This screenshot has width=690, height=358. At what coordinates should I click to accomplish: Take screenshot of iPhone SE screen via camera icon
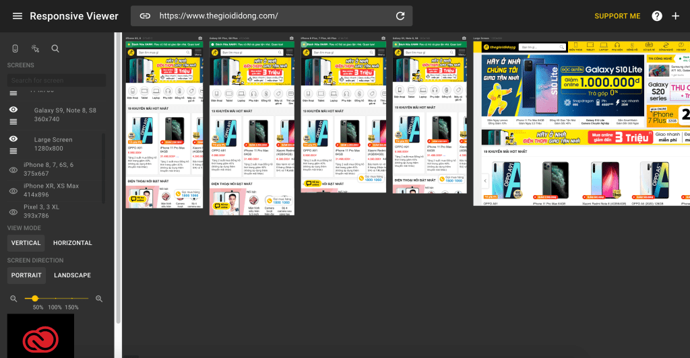click(x=199, y=38)
